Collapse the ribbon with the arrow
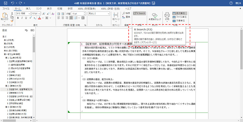 tap(240, 8)
